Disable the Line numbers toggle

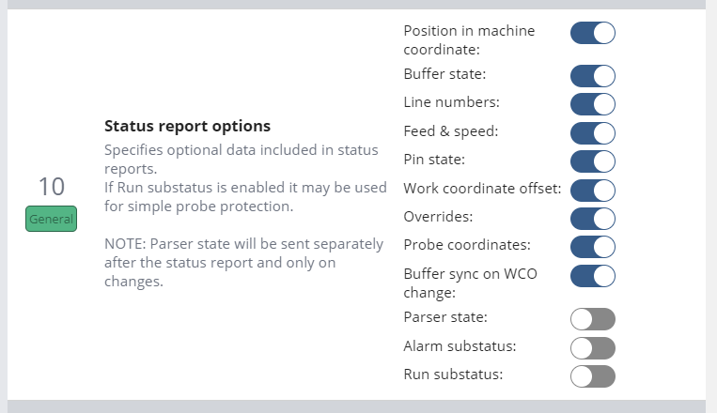[592, 103]
